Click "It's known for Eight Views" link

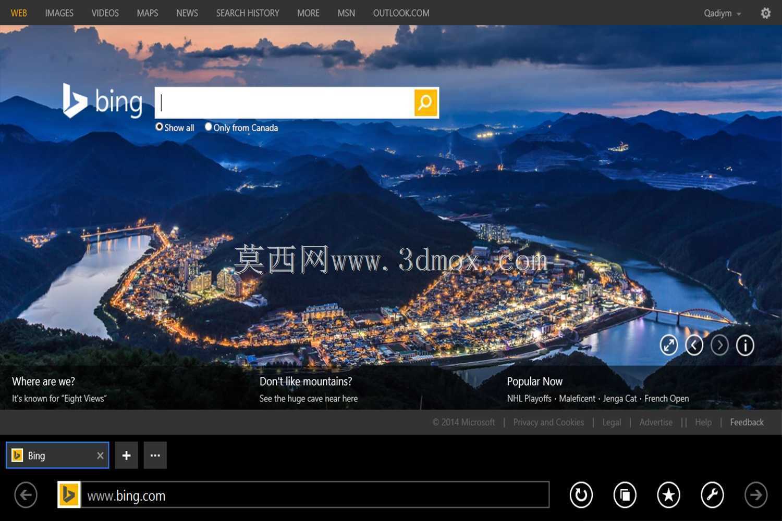tap(59, 398)
